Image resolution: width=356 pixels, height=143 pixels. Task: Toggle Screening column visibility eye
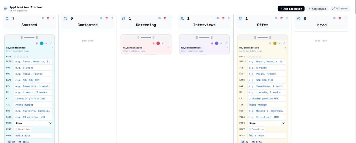tap(159, 18)
